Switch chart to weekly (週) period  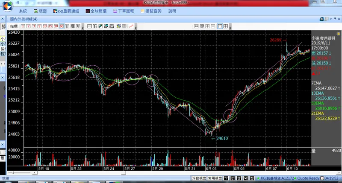click(73, 26)
